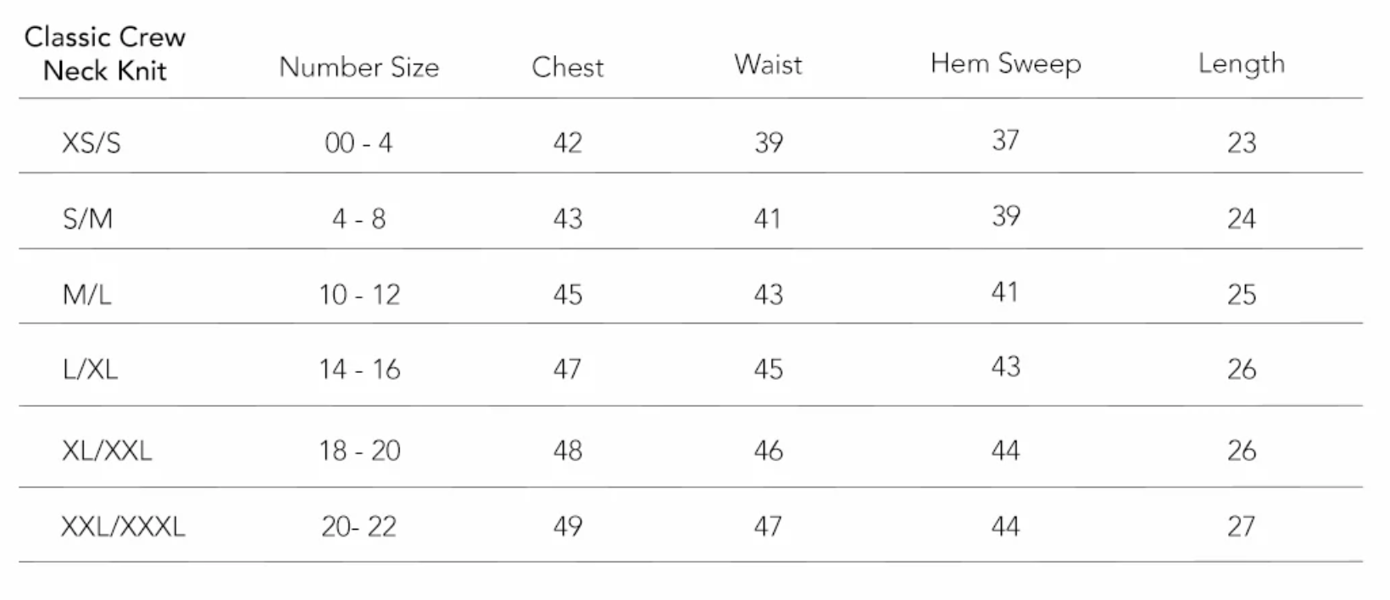The image size is (1390, 600).
Task: Click waist value 41 in S/M row
Action: [768, 219]
